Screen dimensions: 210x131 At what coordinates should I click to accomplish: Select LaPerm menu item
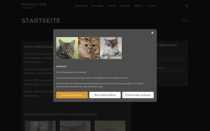(125, 6)
